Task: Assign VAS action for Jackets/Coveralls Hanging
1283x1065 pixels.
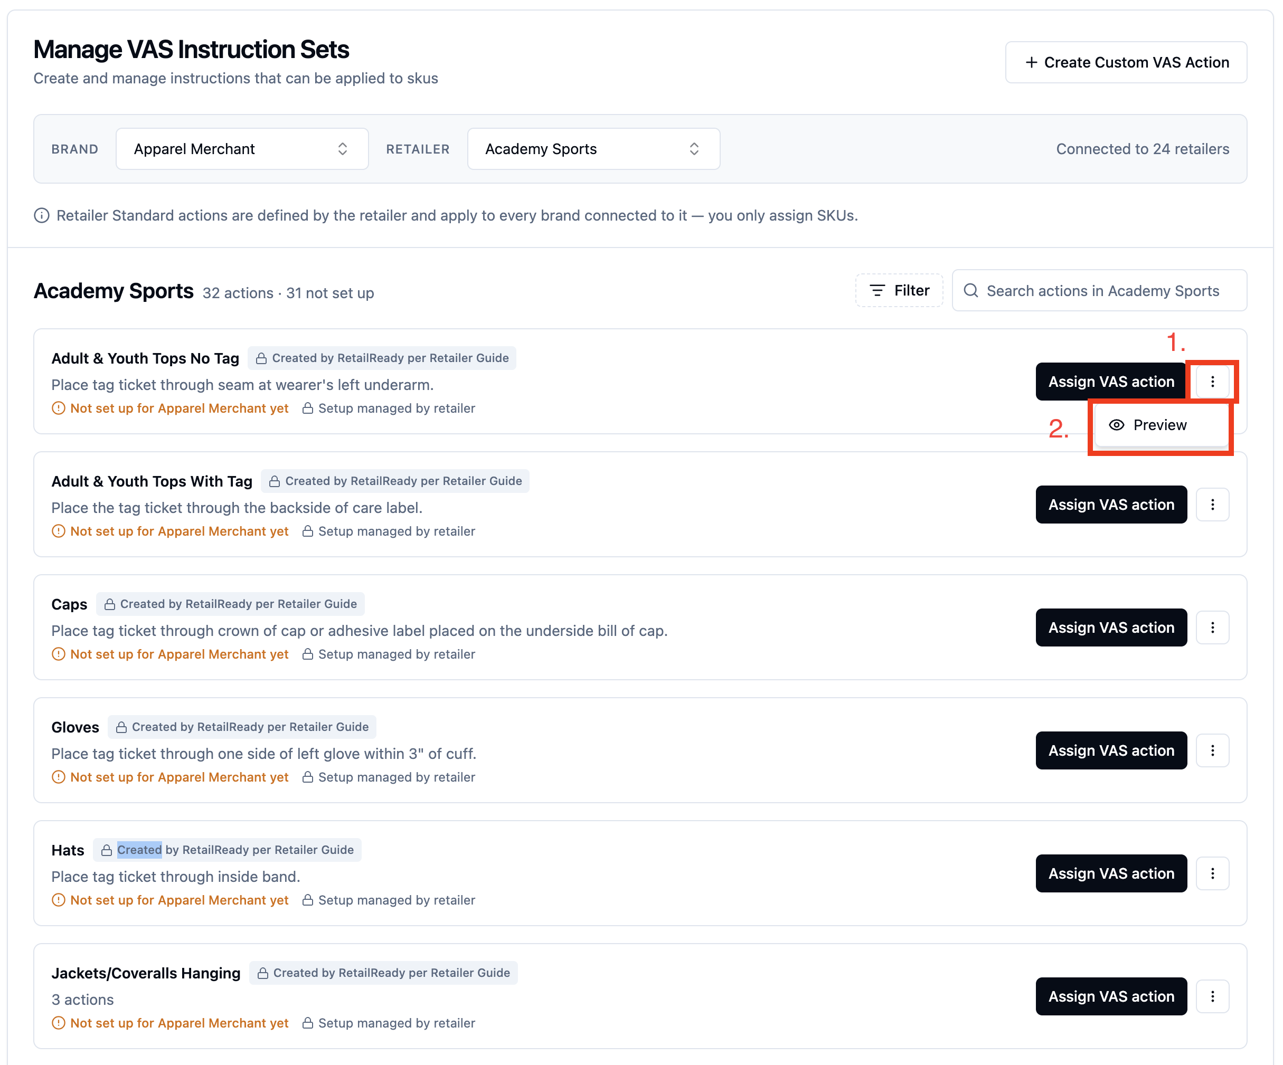Action: (1111, 996)
